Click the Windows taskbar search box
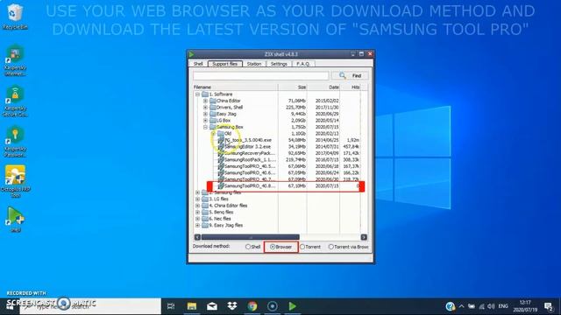This screenshot has height=315, width=561. pos(90,306)
